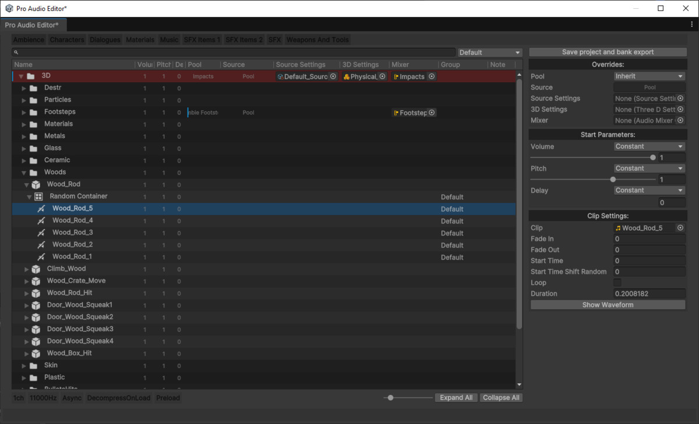Click the cube icon next to Climb_Wood

[x=36, y=269]
